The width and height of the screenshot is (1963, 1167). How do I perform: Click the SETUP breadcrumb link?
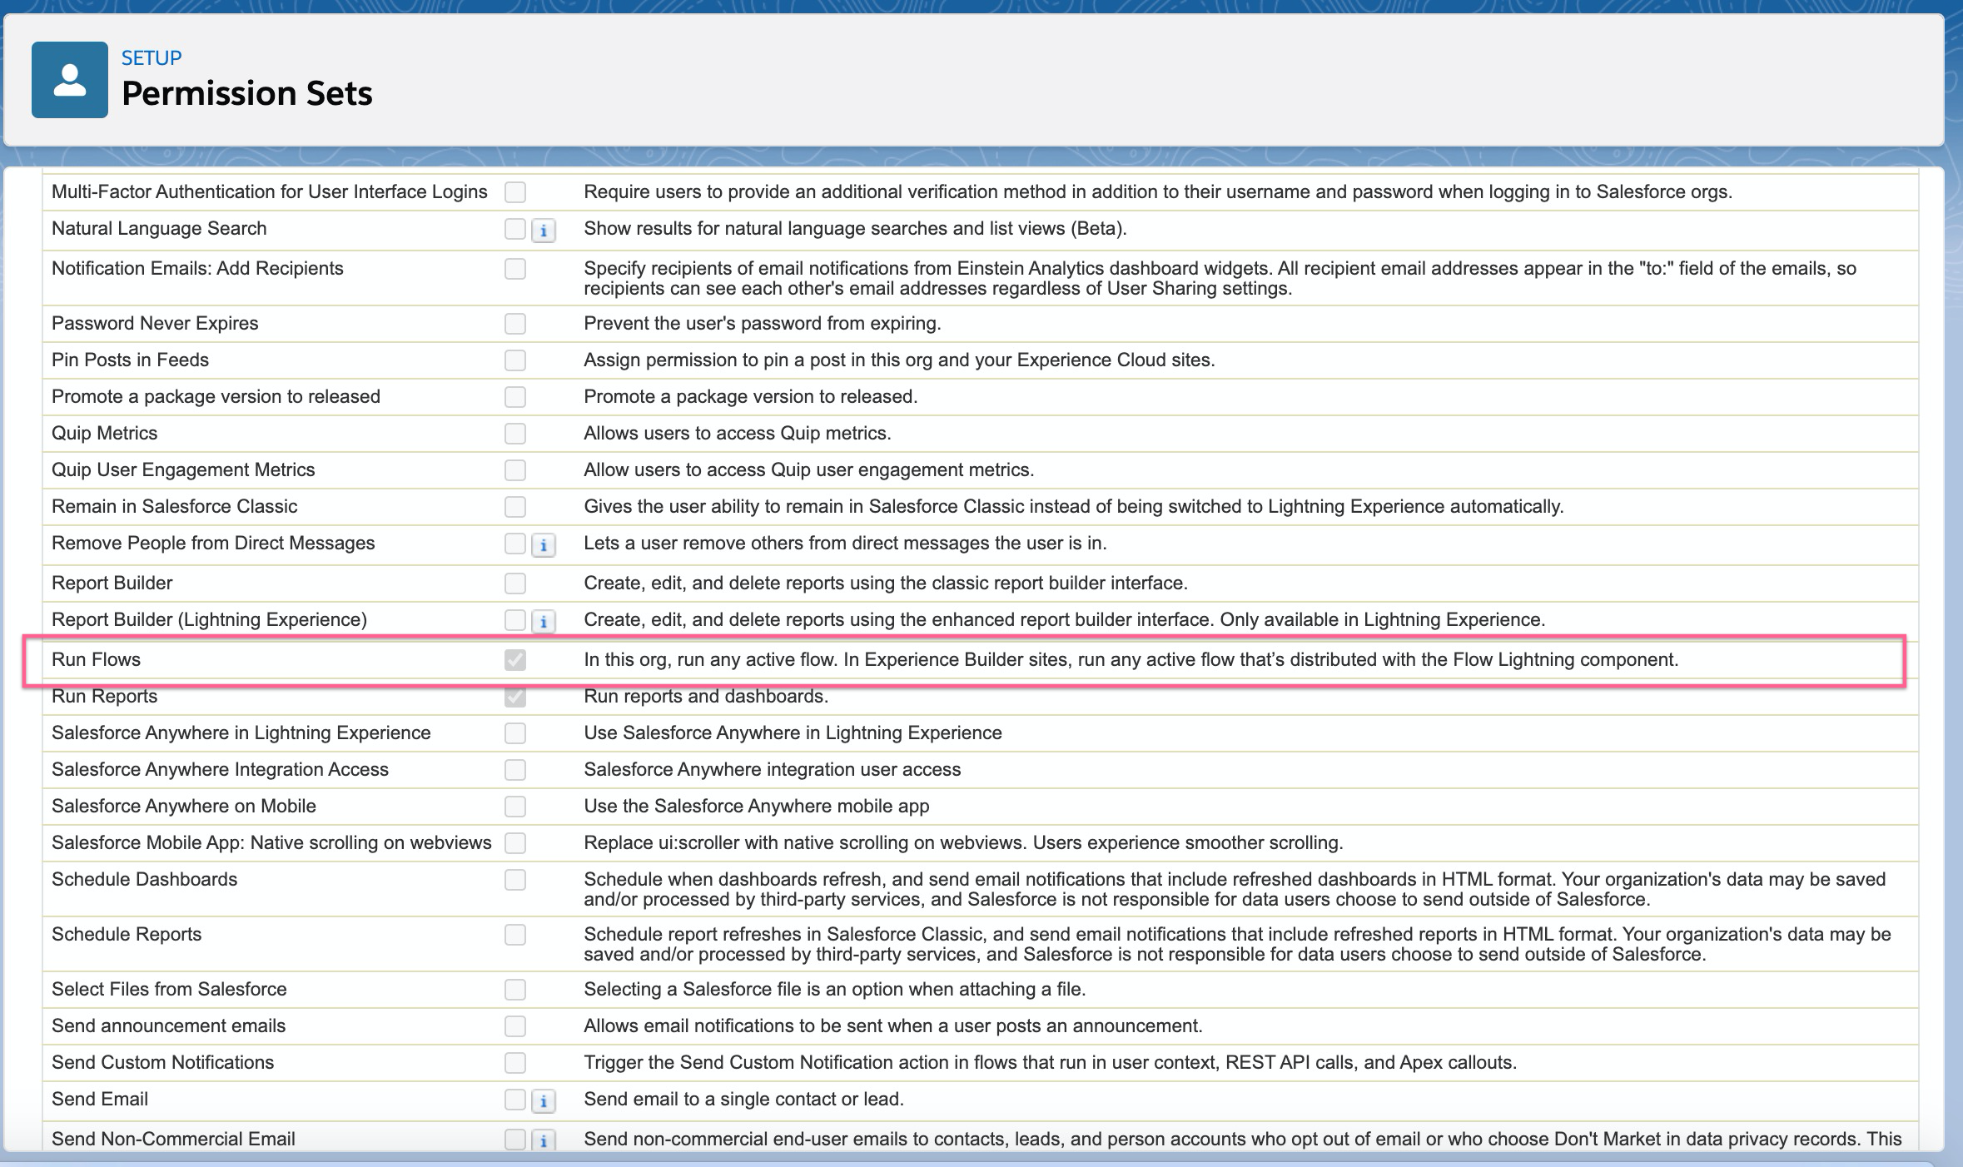(152, 57)
